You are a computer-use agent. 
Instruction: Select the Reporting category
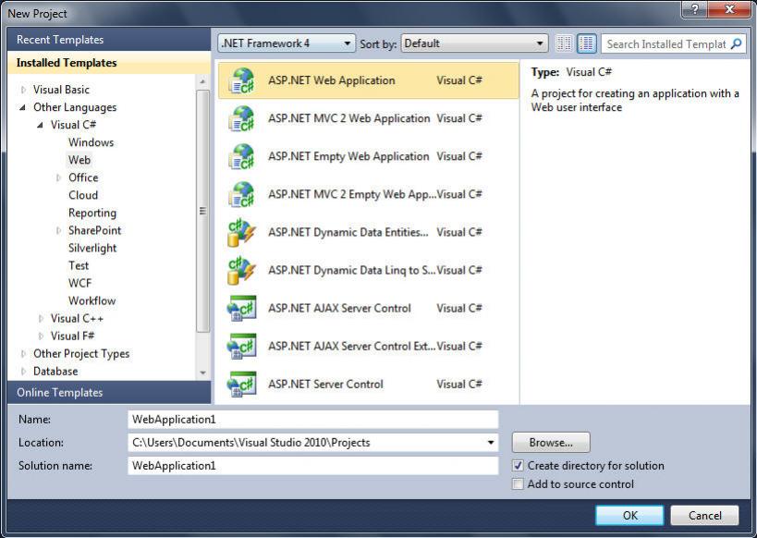[x=92, y=213]
